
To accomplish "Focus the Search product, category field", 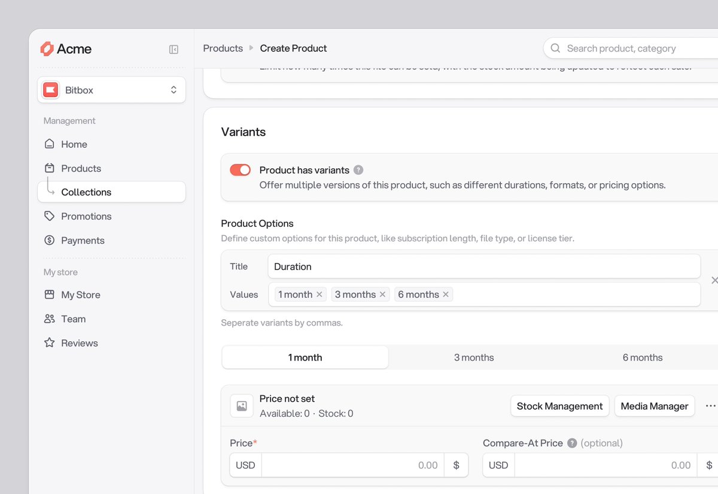I will 631,49.
